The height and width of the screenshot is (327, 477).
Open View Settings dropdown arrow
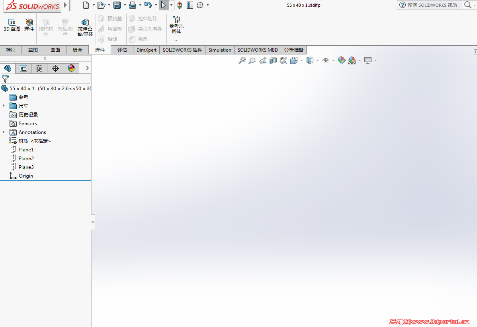tap(376, 61)
